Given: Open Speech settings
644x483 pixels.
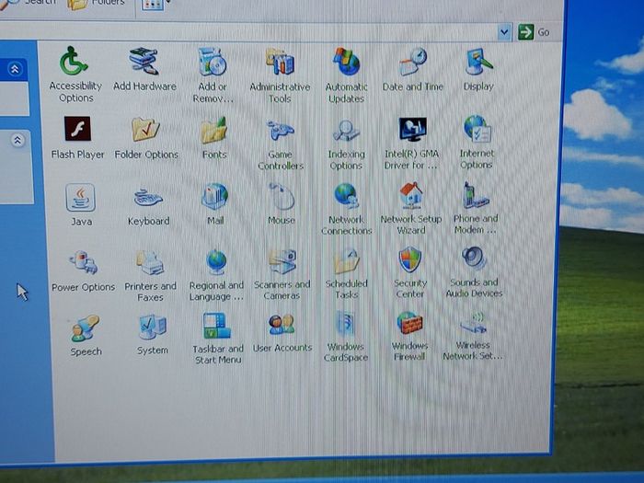Looking at the screenshot, I should [86, 335].
